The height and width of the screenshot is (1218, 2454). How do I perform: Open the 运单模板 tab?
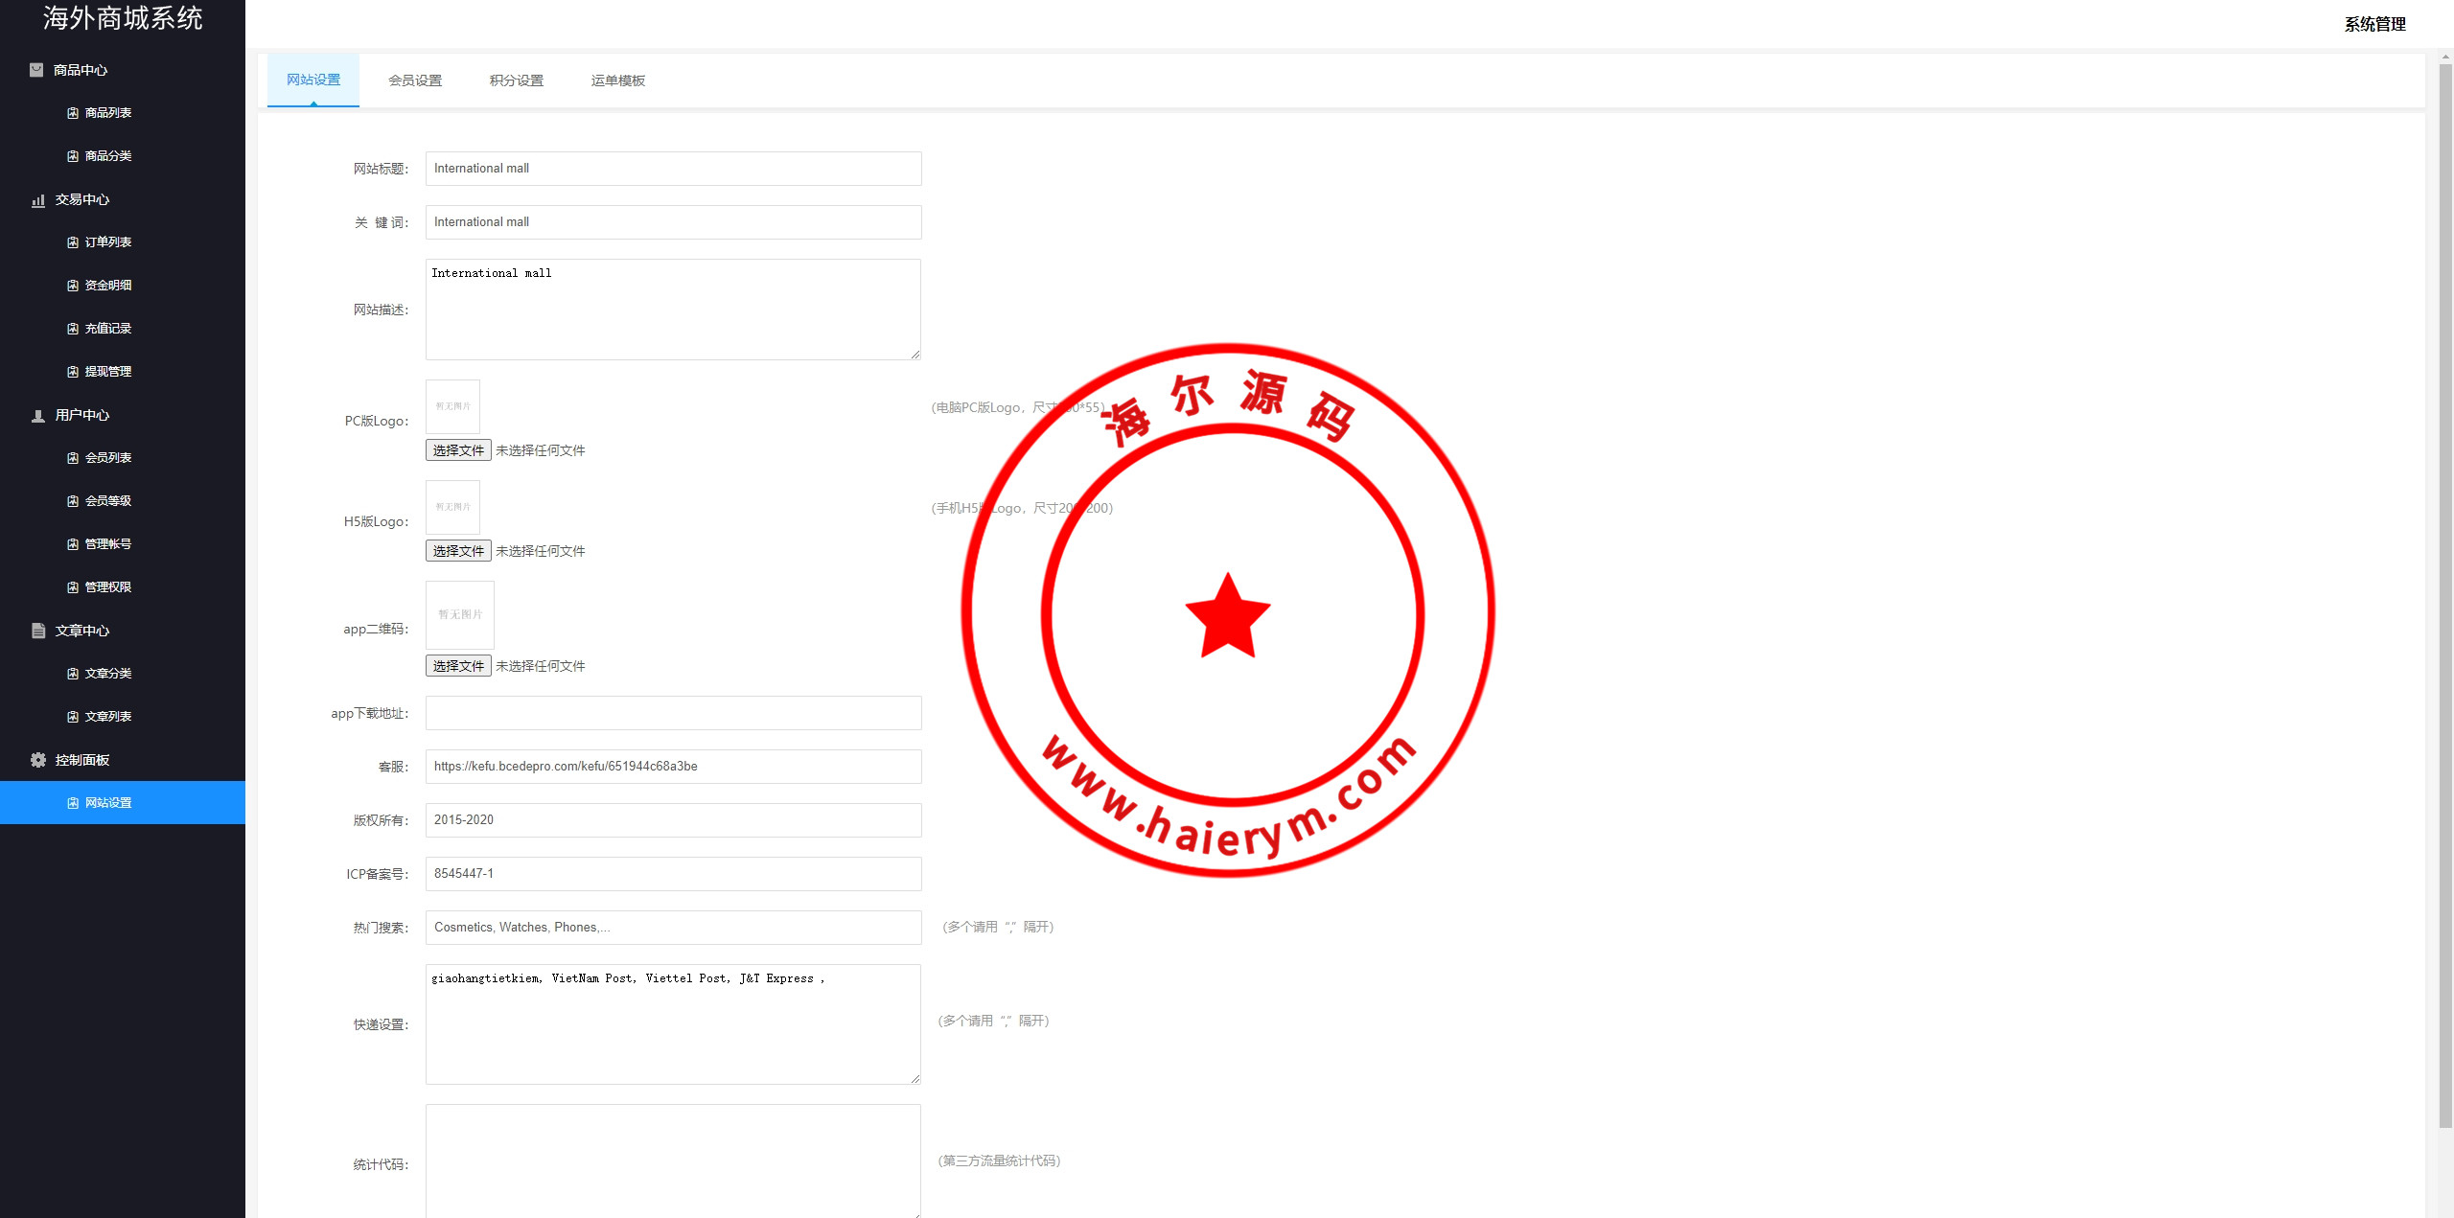point(618,80)
